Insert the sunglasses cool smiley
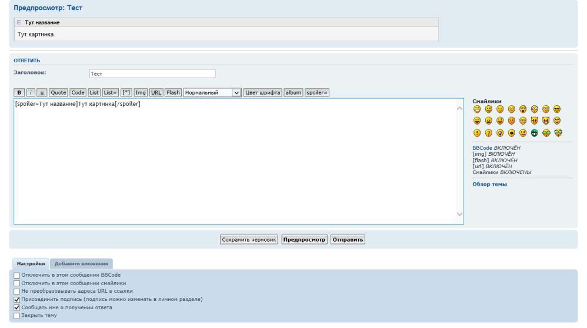Image resolution: width=587 pixels, height=328 pixels. [x=557, y=109]
